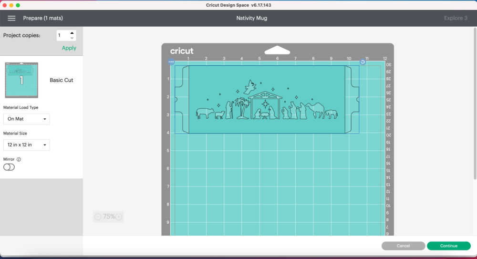
Task: Increase project copies with the up arrow
Action: click(x=72, y=33)
